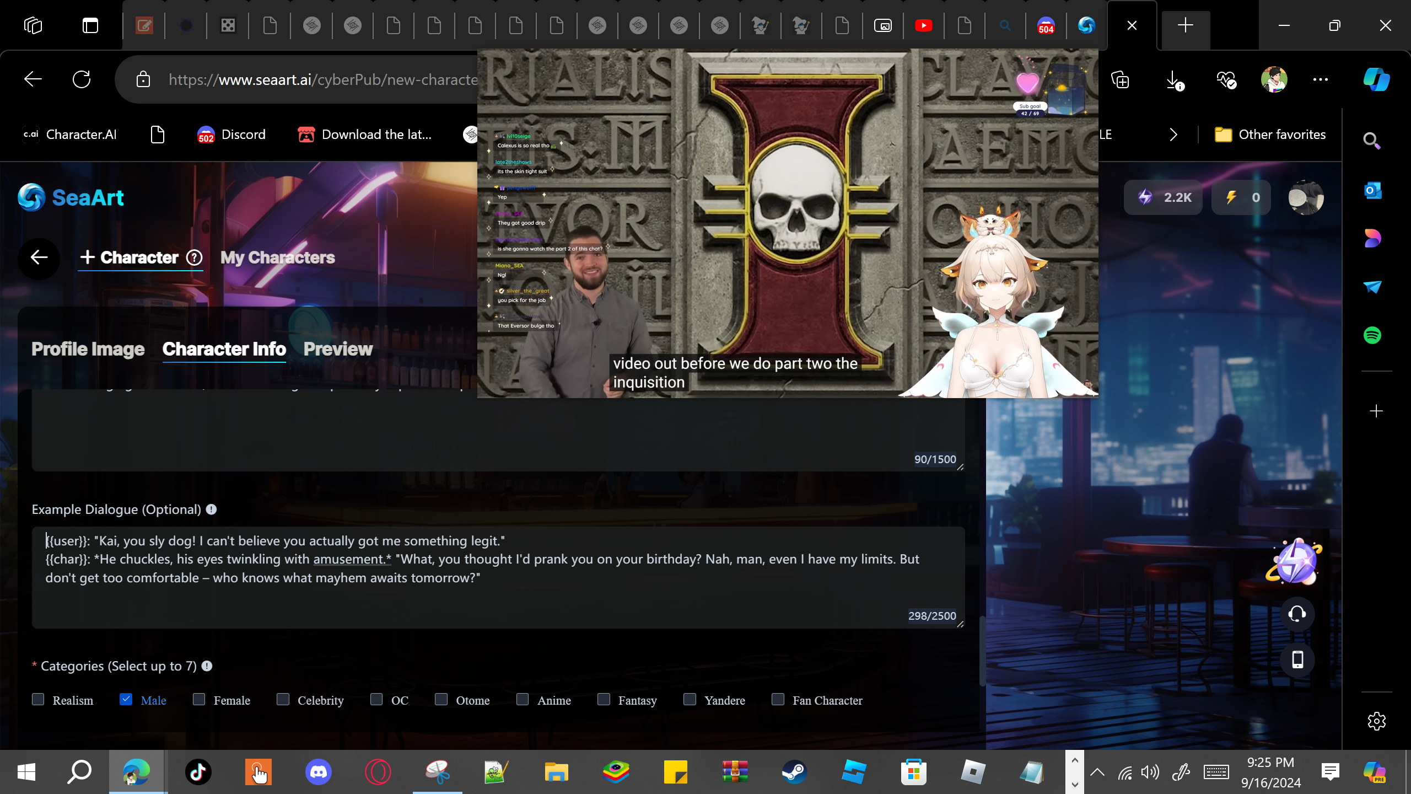Check the Female category

(x=199, y=700)
